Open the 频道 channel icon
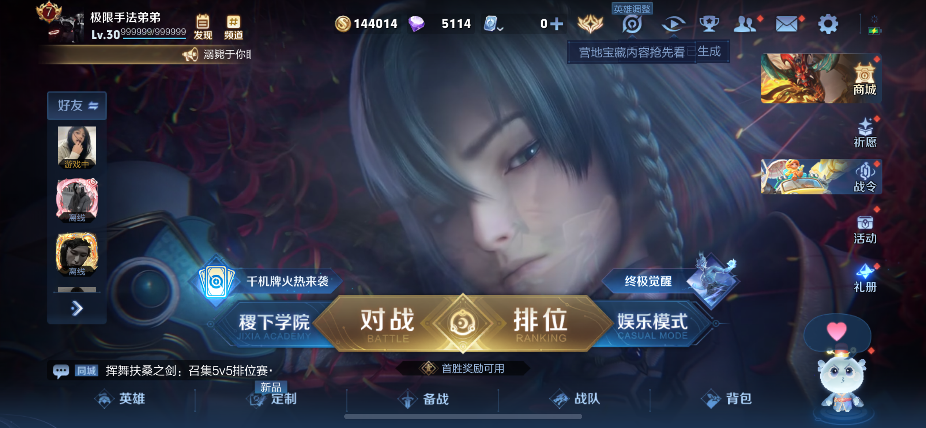Image resolution: width=926 pixels, height=428 pixels. (233, 27)
